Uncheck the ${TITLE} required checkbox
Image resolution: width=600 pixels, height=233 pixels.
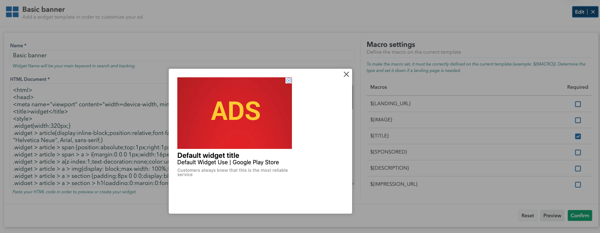tap(577, 136)
